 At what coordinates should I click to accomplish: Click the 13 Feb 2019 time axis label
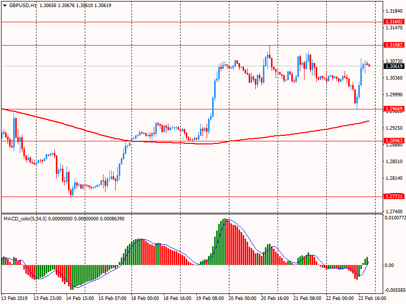[x=14, y=299]
